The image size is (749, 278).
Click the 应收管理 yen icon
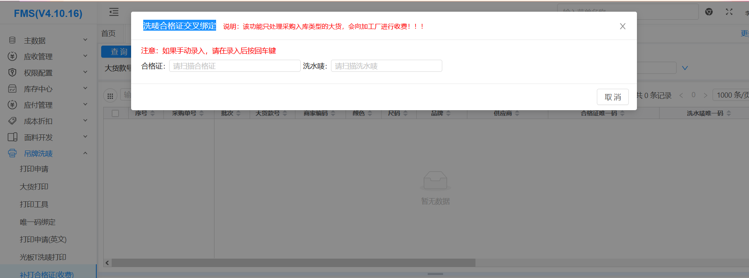(x=13, y=56)
